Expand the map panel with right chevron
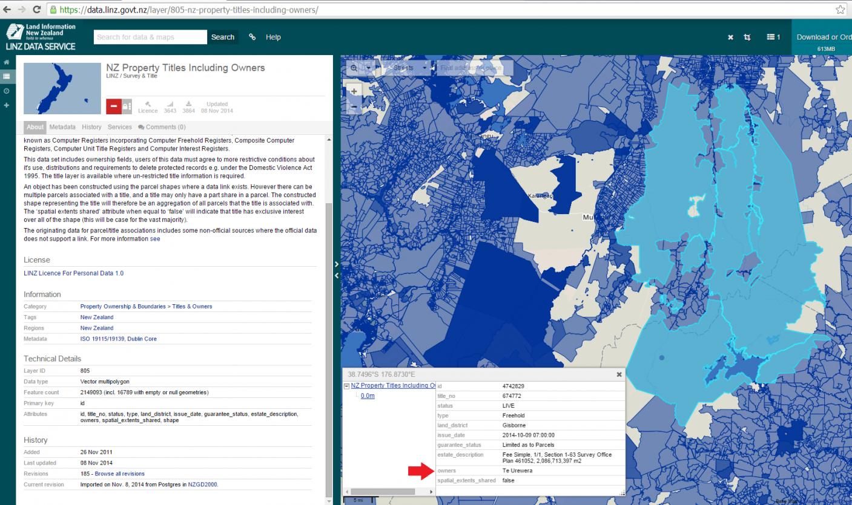Viewport: 852px width, 505px height. tap(336, 264)
